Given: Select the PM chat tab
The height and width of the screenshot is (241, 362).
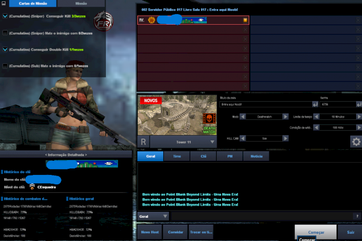Looking at the screenshot, I should click(230, 156).
